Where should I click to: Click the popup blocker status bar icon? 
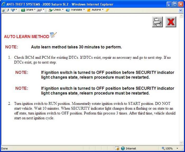(x=117, y=148)
